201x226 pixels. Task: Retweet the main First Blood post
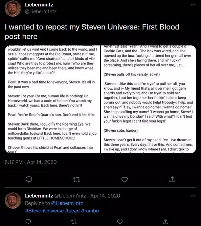[x=76, y=180]
